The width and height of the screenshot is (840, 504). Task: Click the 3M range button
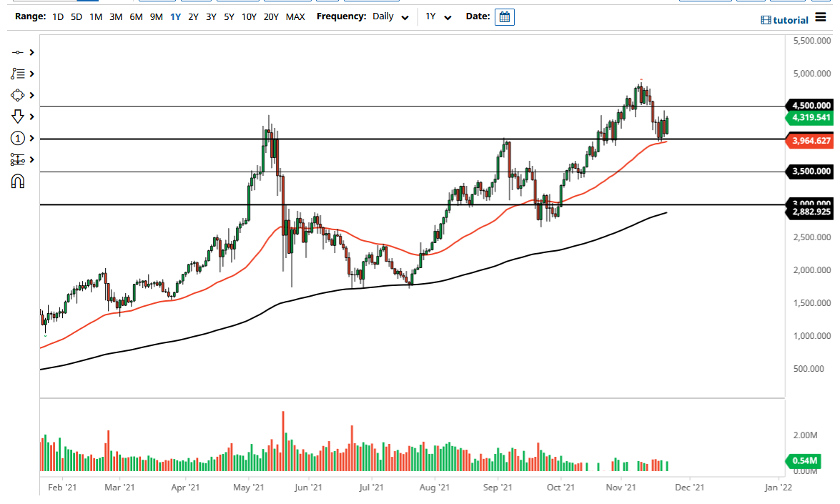click(x=116, y=16)
